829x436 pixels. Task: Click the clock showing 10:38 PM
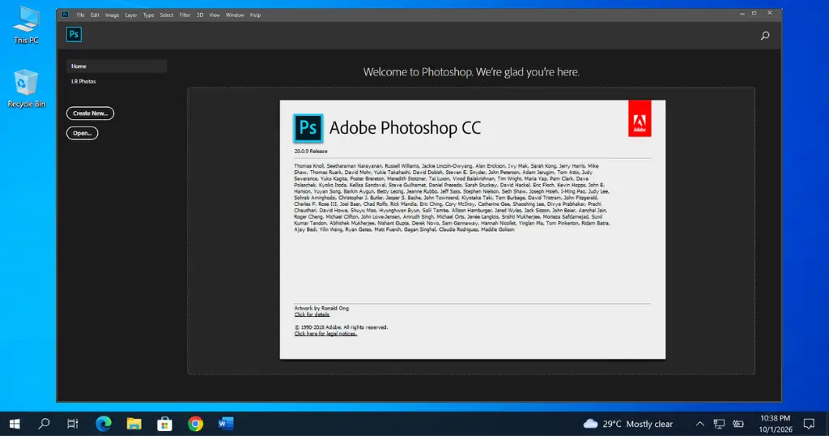click(x=775, y=418)
